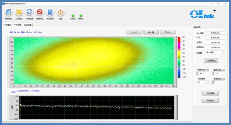This screenshot has height=125, width=231.
Task: Click the move step (移动步进) stepper arrows
Action: (213, 82)
